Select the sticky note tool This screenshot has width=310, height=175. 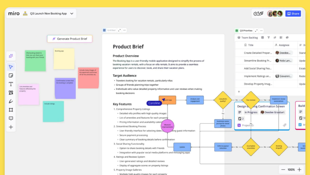coord(11,76)
